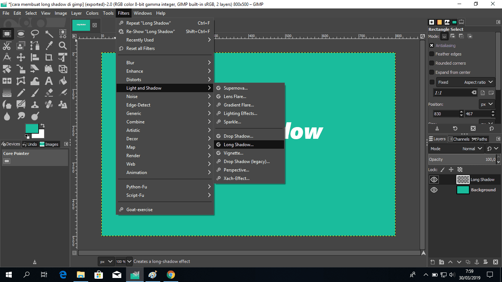Create a new layer in Layers panel
Screen dimensions: 502x282
[433, 262]
